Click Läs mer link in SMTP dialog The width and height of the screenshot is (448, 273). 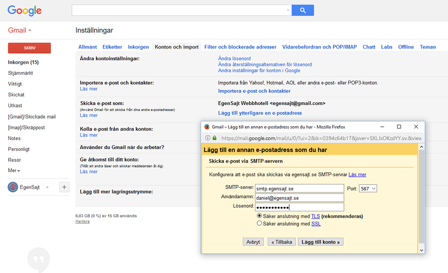(357, 174)
